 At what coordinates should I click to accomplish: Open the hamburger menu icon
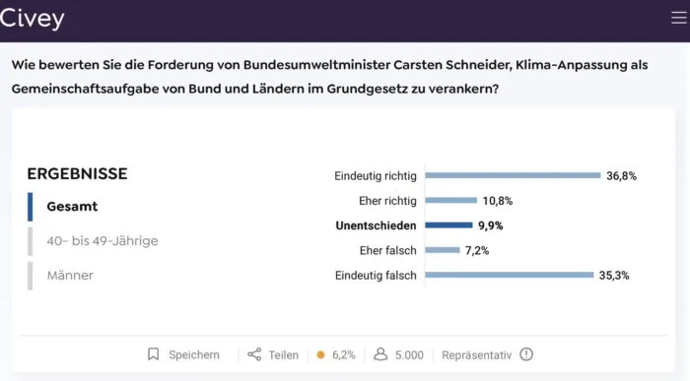679,18
